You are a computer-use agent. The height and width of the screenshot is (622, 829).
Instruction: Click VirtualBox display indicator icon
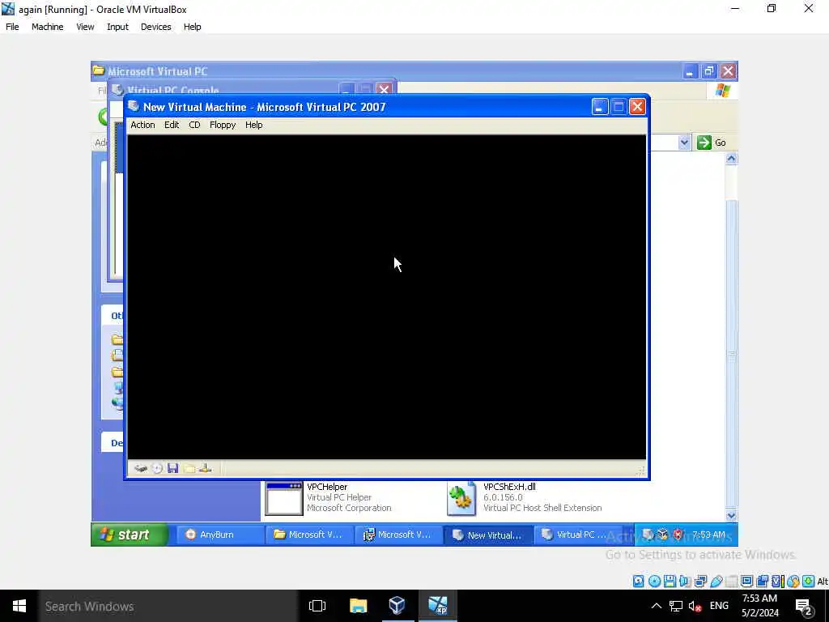click(x=746, y=582)
